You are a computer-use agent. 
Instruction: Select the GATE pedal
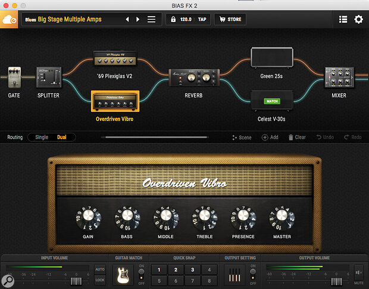point(14,77)
